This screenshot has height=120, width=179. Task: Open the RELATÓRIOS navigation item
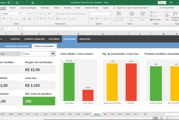point(54,39)
